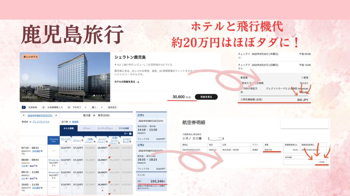Open the ホテルの詳細を見る link

point(127,82)
